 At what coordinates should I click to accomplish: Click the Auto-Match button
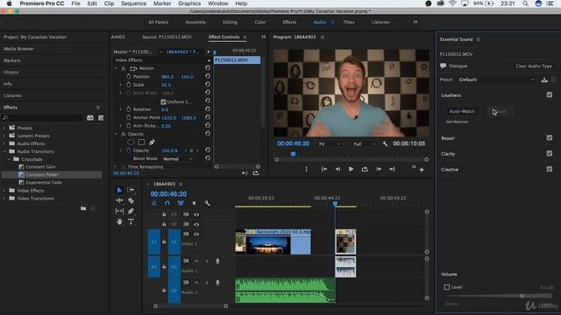462,111
